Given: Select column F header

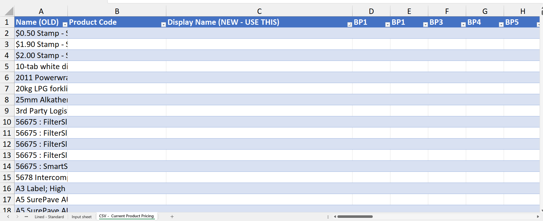Looking at the screenshot, I should pos(447,11).
